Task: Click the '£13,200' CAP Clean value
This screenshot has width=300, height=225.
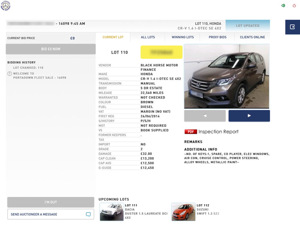Action: [x=147, y=158]
